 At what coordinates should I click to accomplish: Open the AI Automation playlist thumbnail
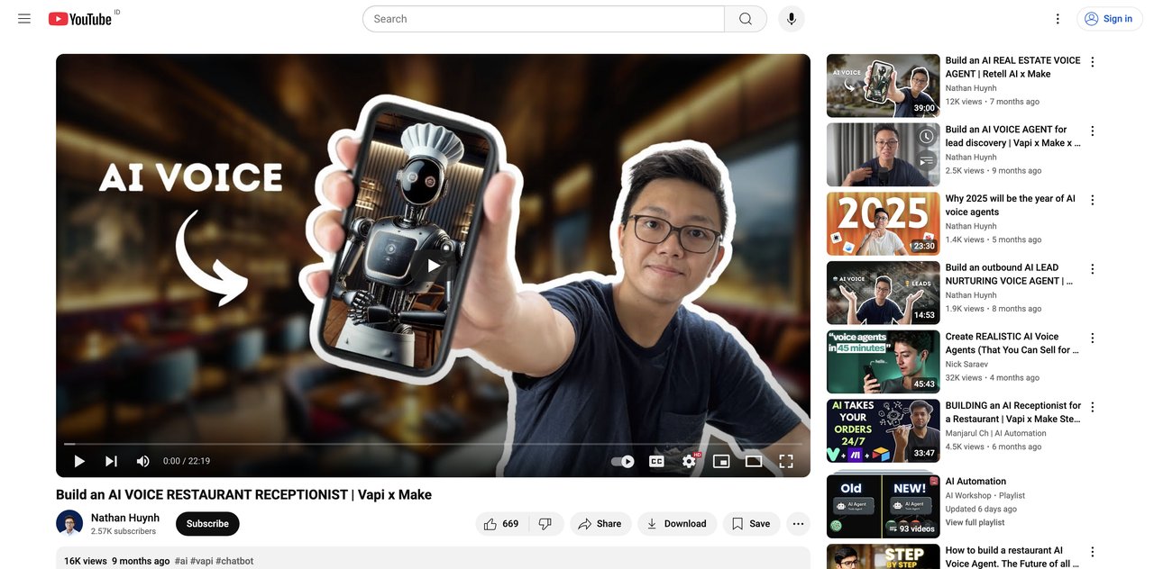point(884,506)
